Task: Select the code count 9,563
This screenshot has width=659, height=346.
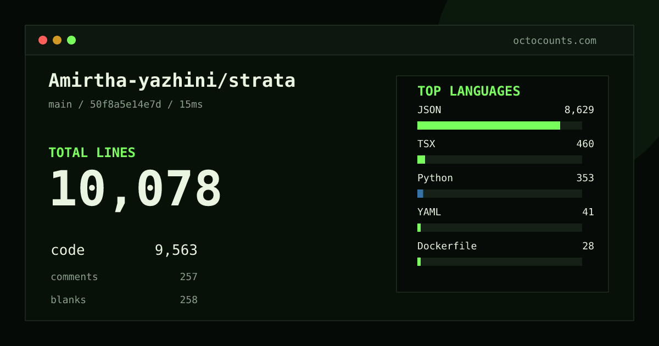Action: (176, 250)
